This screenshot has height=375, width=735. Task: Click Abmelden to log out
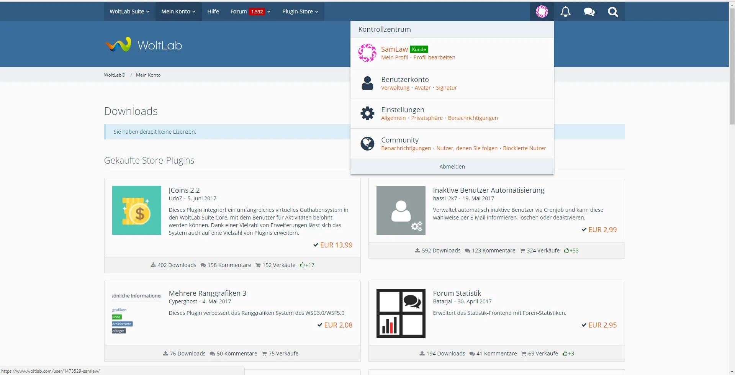pyautogui.click(x=452, y=167)
